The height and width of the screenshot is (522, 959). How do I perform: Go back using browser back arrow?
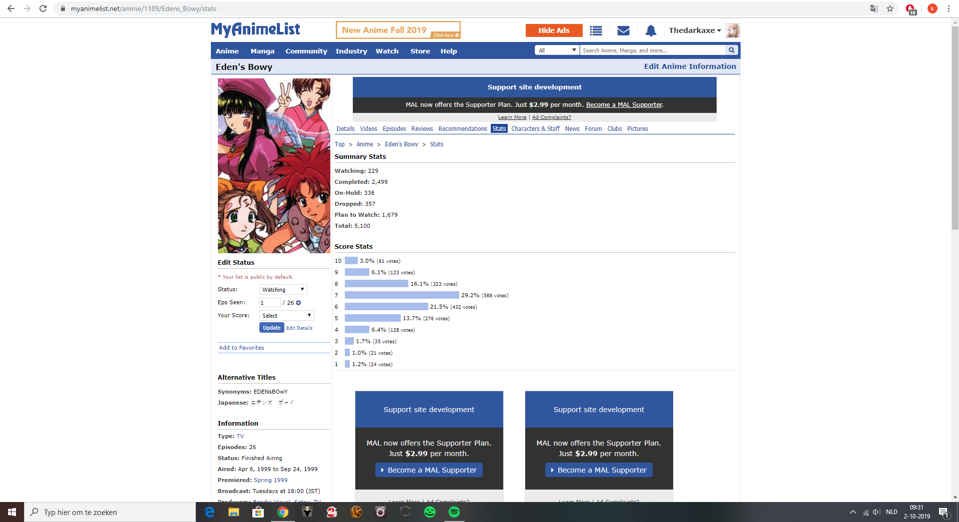[11, 8]
